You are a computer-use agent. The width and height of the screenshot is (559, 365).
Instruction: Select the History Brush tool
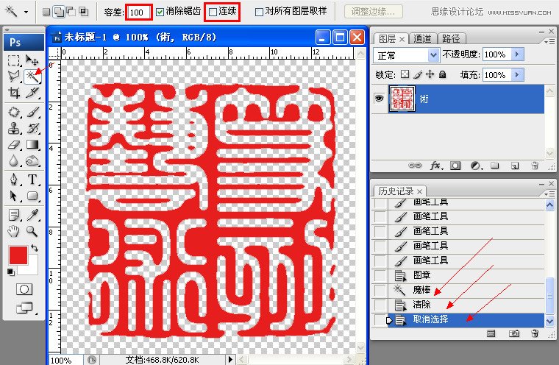point(32,129)
